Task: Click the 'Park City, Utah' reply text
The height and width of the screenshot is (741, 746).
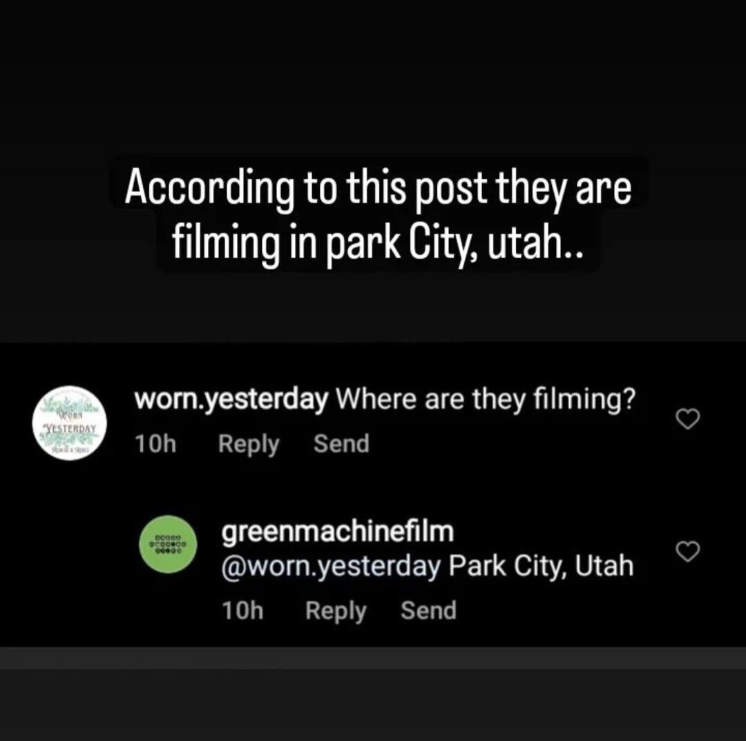Action: (x=541, y=566)
